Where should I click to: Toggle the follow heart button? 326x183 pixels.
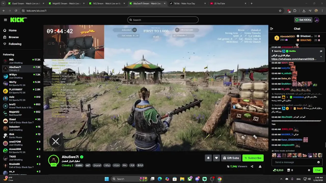pos(216,158)
